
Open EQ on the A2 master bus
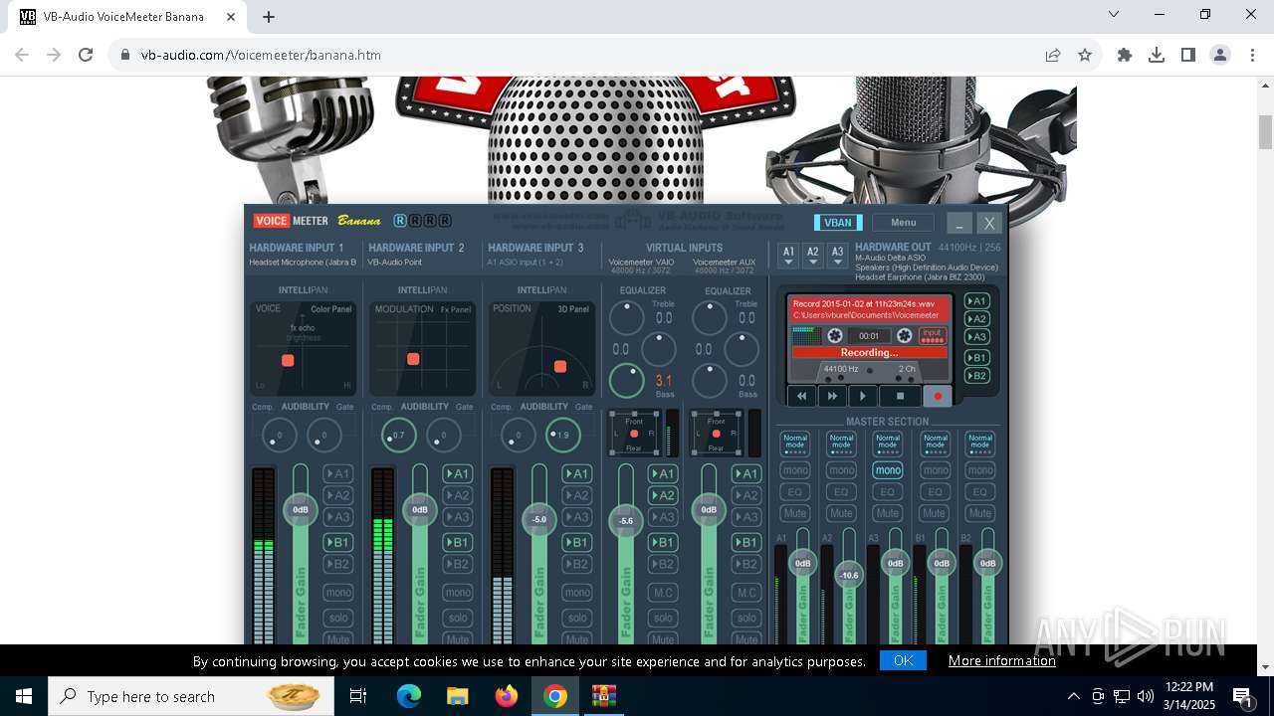pyautogui.click(x=842, y=491)
